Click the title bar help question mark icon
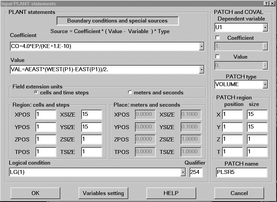The image size is (277, 202). pyautogui.click(x=266, y=3)
